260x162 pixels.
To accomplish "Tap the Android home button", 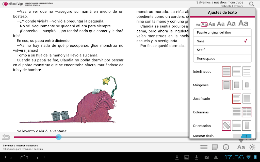I will coord(24,157).
